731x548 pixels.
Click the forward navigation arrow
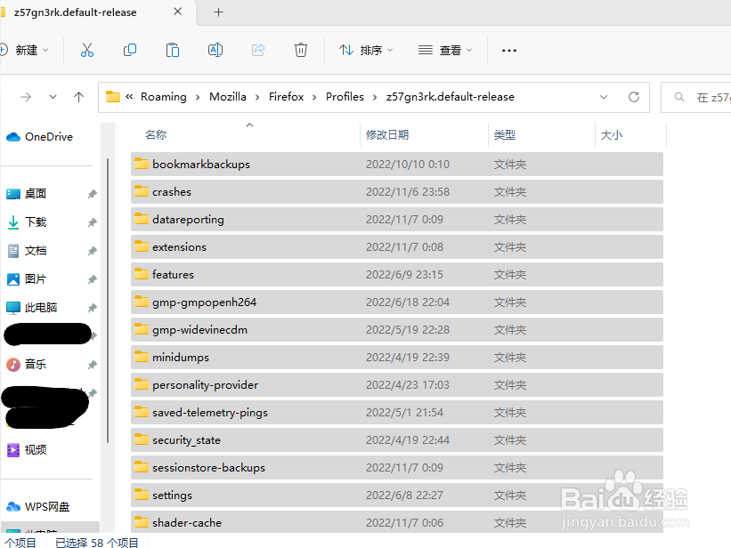26,97
